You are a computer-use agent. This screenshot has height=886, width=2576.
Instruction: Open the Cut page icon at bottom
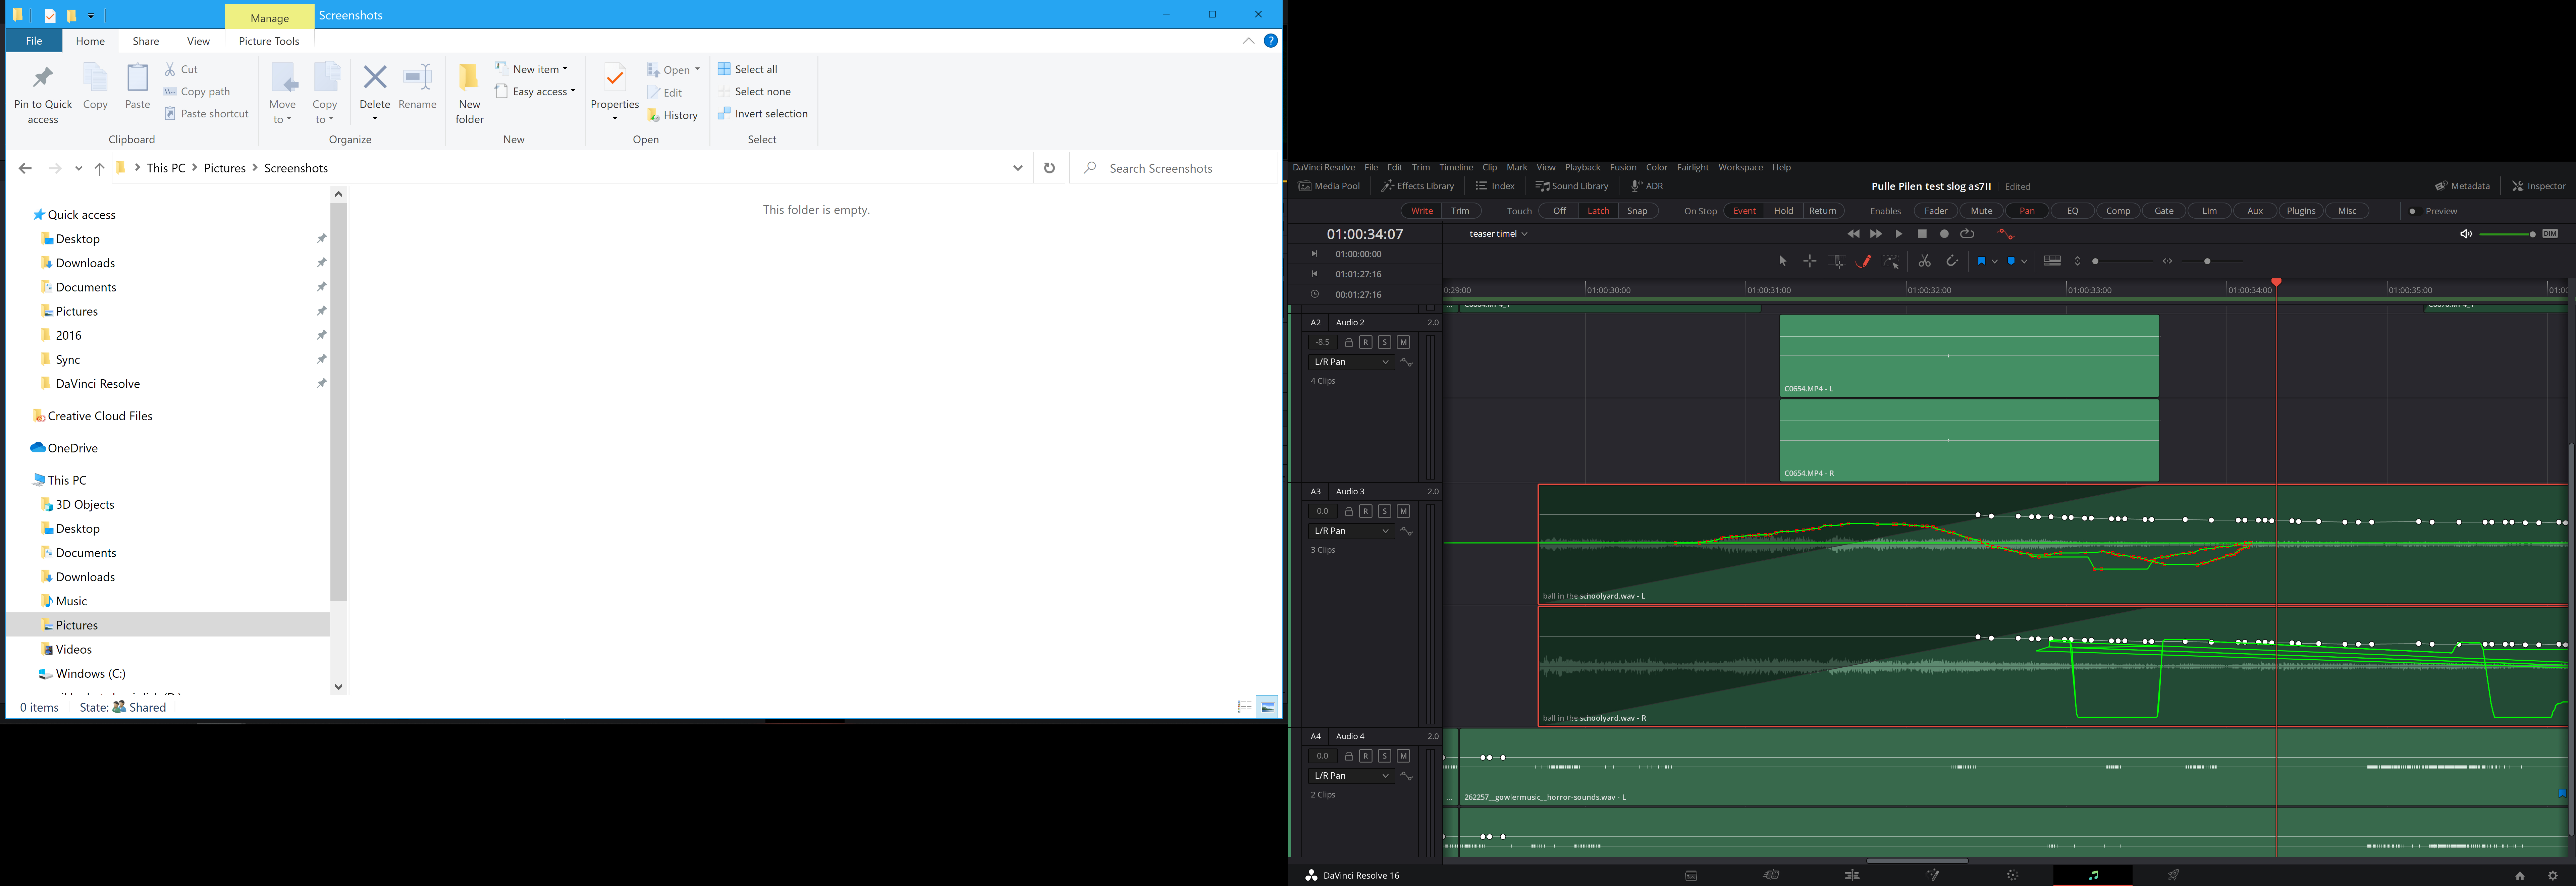[x=1771, y=875]
